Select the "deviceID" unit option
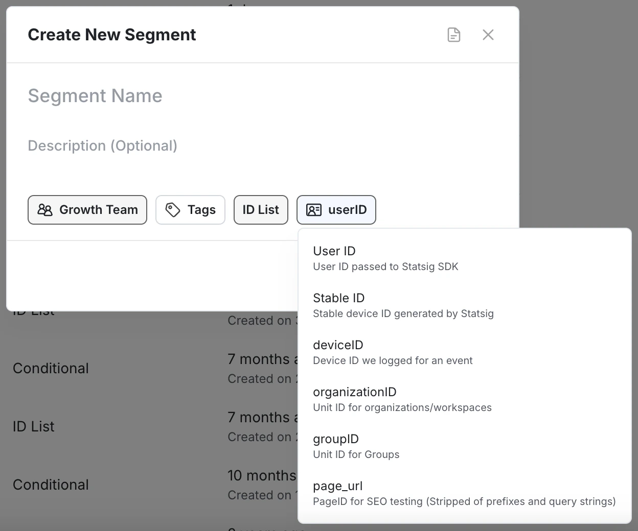The width and height of the screenshot is (638, 531). pyautogui.click(x=393, y=352)
